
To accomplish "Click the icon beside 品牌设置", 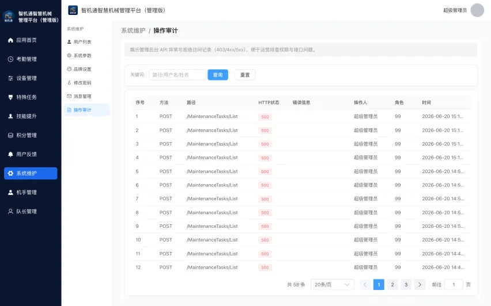I will (x=69, y=69).
